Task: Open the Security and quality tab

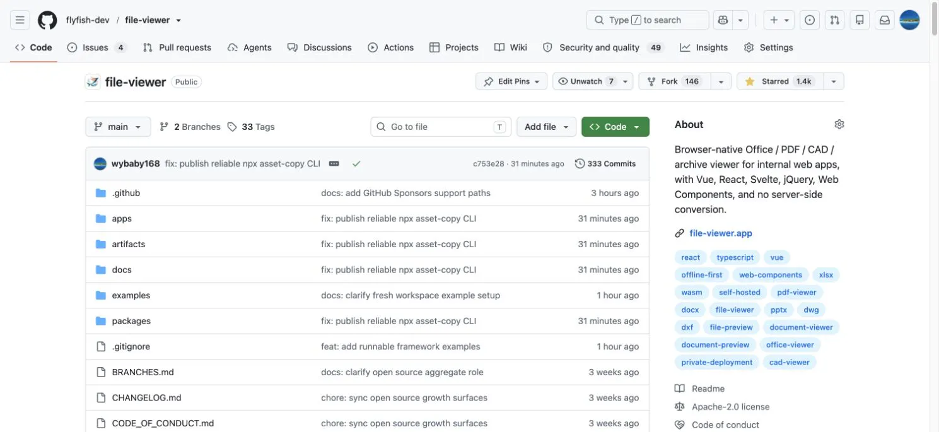Action: tap(604, 47)
